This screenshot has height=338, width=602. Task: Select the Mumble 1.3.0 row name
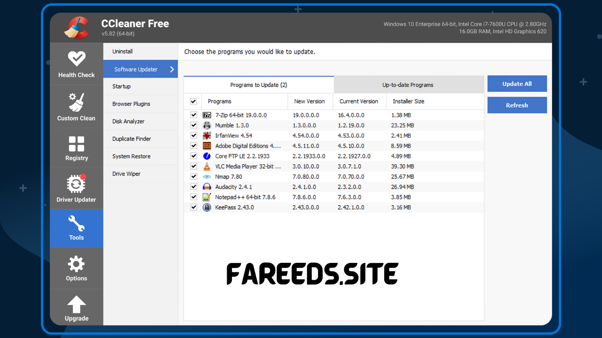pos(232,125)
